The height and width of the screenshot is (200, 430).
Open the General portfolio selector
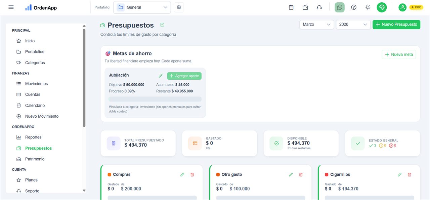(142, 7)
